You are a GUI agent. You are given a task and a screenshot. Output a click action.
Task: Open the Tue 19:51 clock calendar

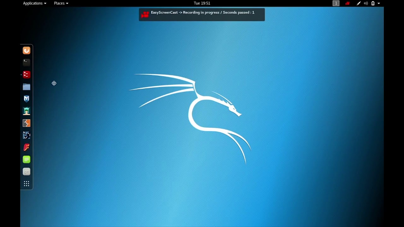click(x=202, y=3)
